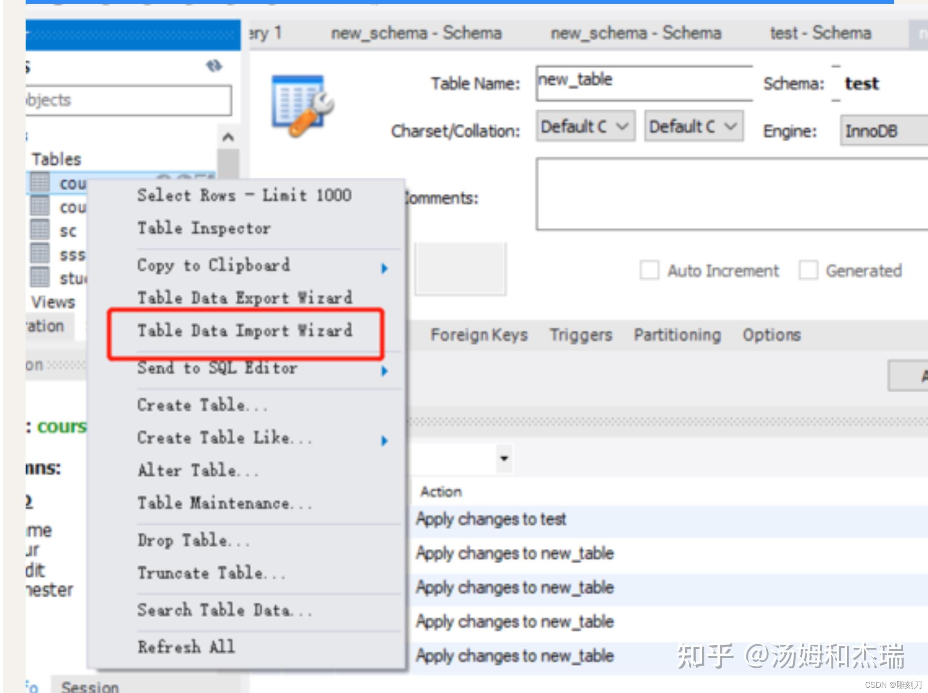Viewport: 928px width, 693px height.
Task: Expand the Views section in the navigator
Action: pos(52,302)
